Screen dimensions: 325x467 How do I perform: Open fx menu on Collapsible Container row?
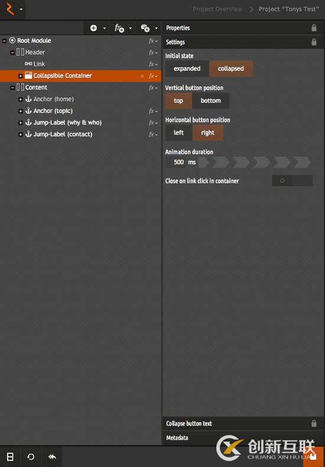(153, 76)
